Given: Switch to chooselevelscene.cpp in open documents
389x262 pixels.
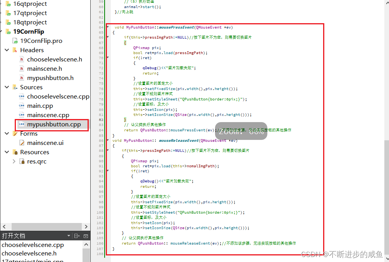Looking at the screenshot, I should tap(33, 245).
